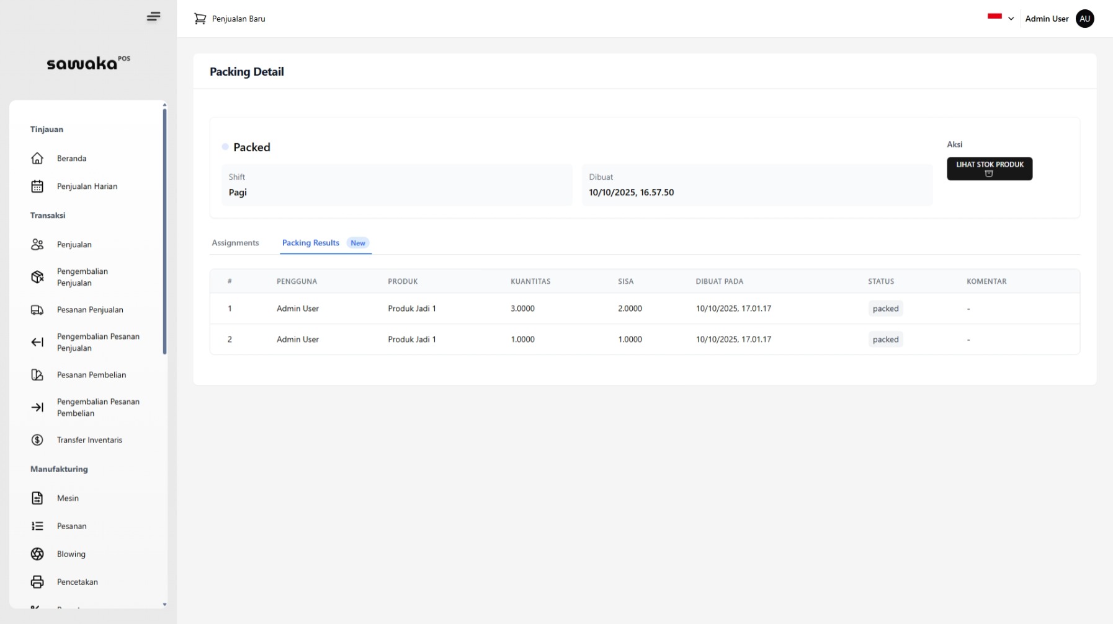Click the Pesanan Penjualan truck icon
Viewport: 1113px width, 624px height.
point(37,310)
